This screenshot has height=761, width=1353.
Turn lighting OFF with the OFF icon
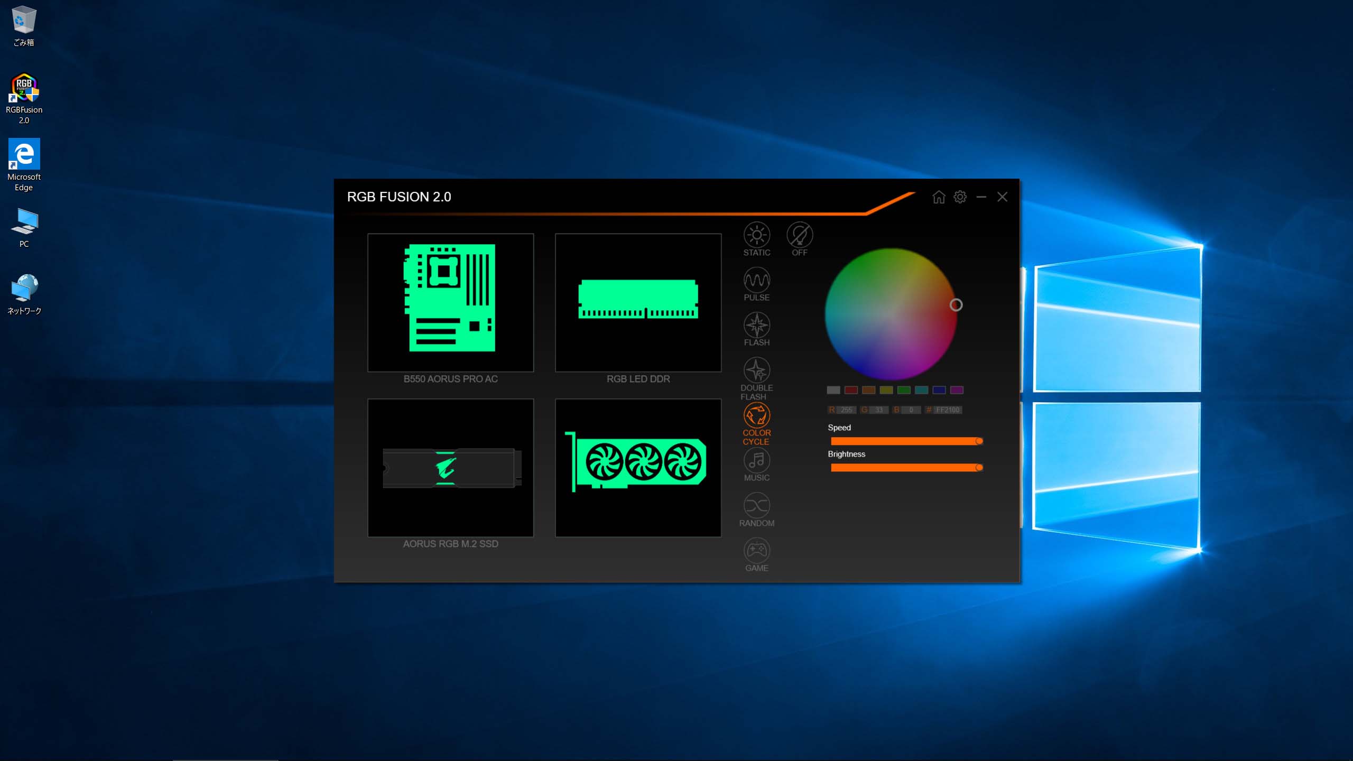coord(799,235)
